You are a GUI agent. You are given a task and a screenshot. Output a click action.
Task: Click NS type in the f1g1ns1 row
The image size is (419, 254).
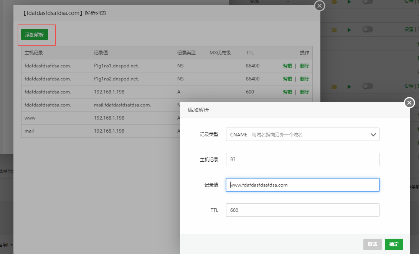180,66
